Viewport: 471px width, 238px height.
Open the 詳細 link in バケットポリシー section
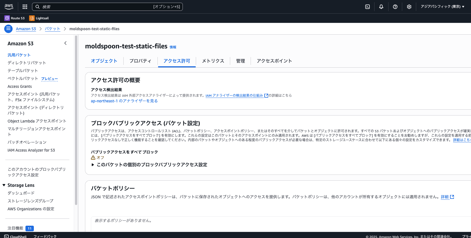point(445,197)
